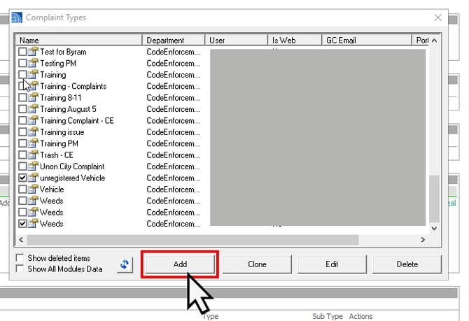This screenshot has height=321, width=469.
Task: Uncheck the unregistered Vehicle checkbox
Action: [23, 178]
